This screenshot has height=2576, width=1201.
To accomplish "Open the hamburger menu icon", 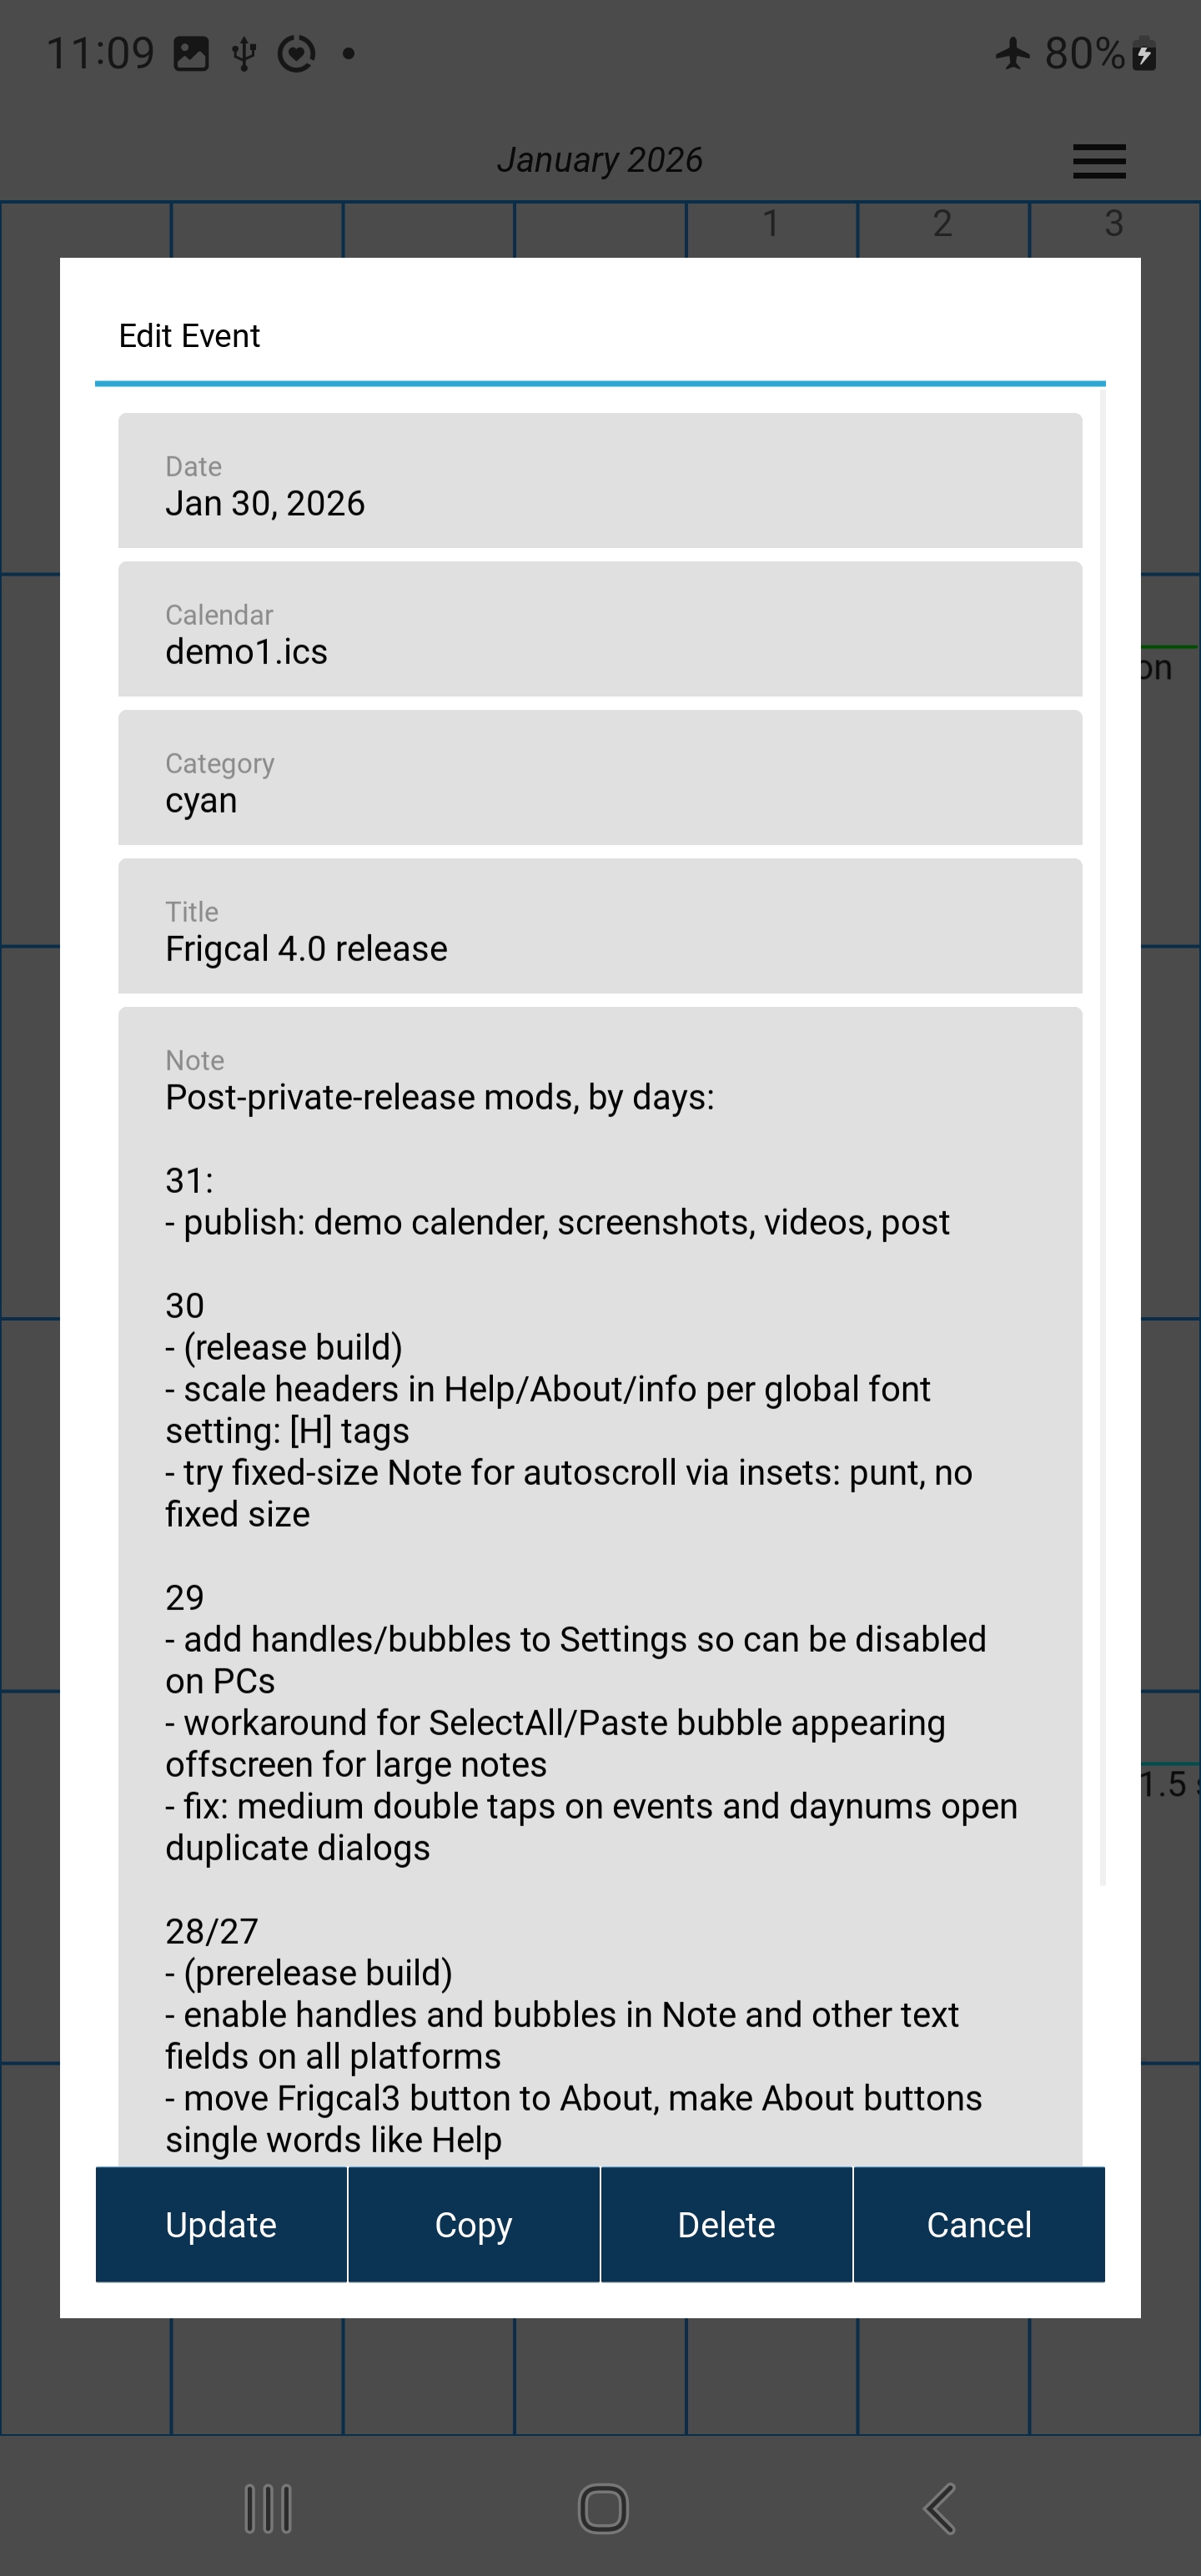I will coord(1099,161).
